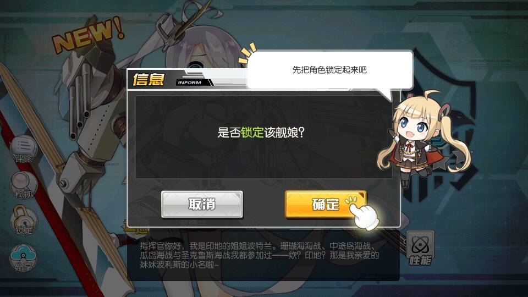Toggle the 锁定 padlock icon
Viewport: 528px width, 297px height.
pos(24,221)
